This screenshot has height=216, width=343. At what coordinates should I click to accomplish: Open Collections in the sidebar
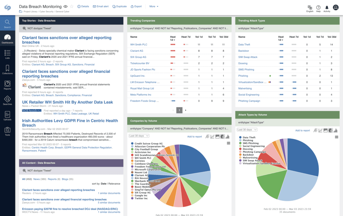pos(7,69)
